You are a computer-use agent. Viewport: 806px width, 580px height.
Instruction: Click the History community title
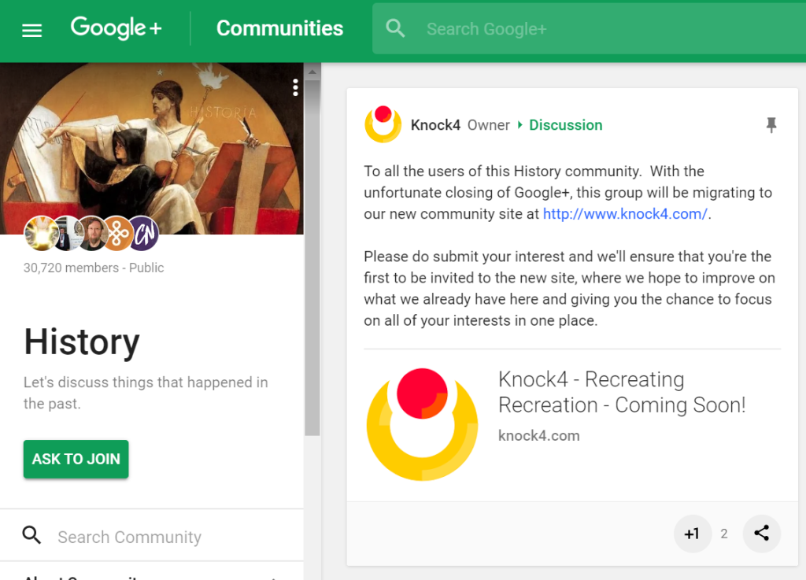pyautogui.click(x=82, y=342)
